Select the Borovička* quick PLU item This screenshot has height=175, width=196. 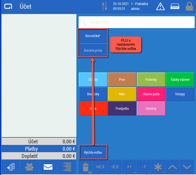(93, 36)
